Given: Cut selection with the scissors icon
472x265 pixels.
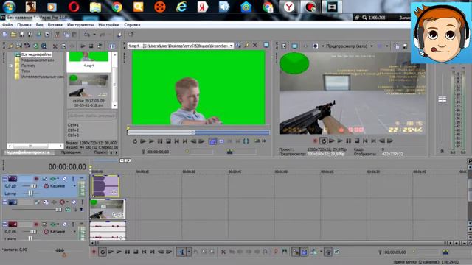Looking at the screenshot, I should pos(58,35).
